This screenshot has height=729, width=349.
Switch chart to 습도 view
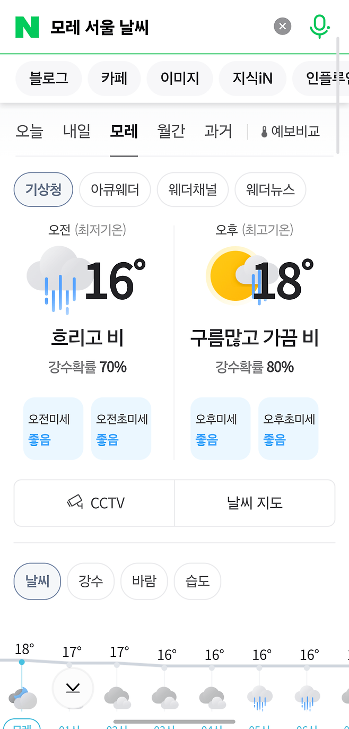point(197,581)
